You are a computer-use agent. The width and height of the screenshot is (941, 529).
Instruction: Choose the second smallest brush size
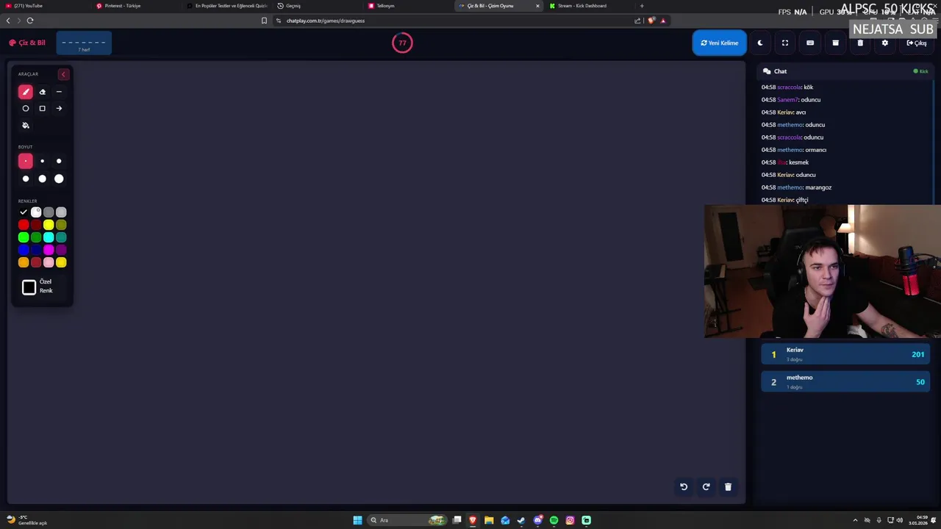click(42, 161)
